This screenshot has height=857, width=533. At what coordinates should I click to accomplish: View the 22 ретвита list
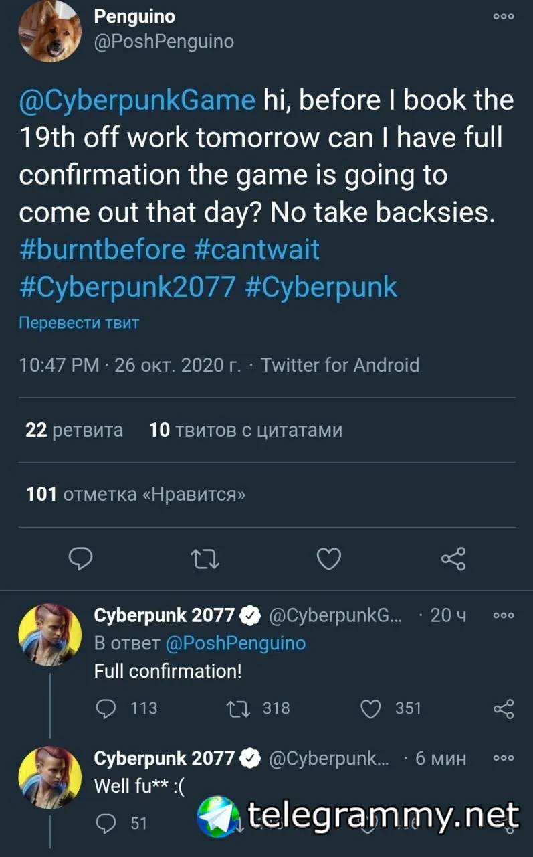[x=74, y=430]
